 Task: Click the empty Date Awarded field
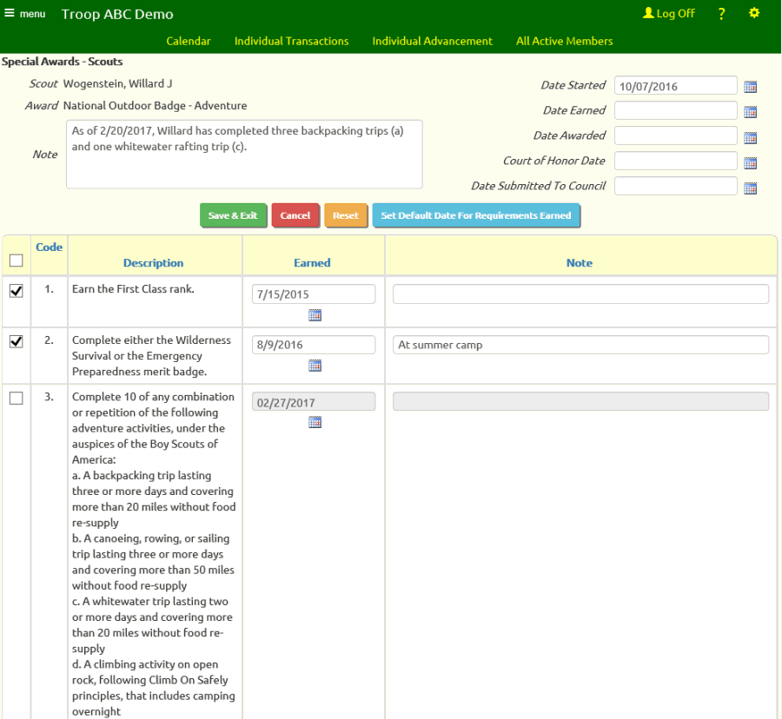pos(675,135)
